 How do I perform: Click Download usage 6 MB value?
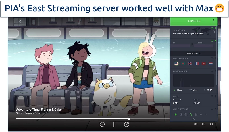coord(176,103)
